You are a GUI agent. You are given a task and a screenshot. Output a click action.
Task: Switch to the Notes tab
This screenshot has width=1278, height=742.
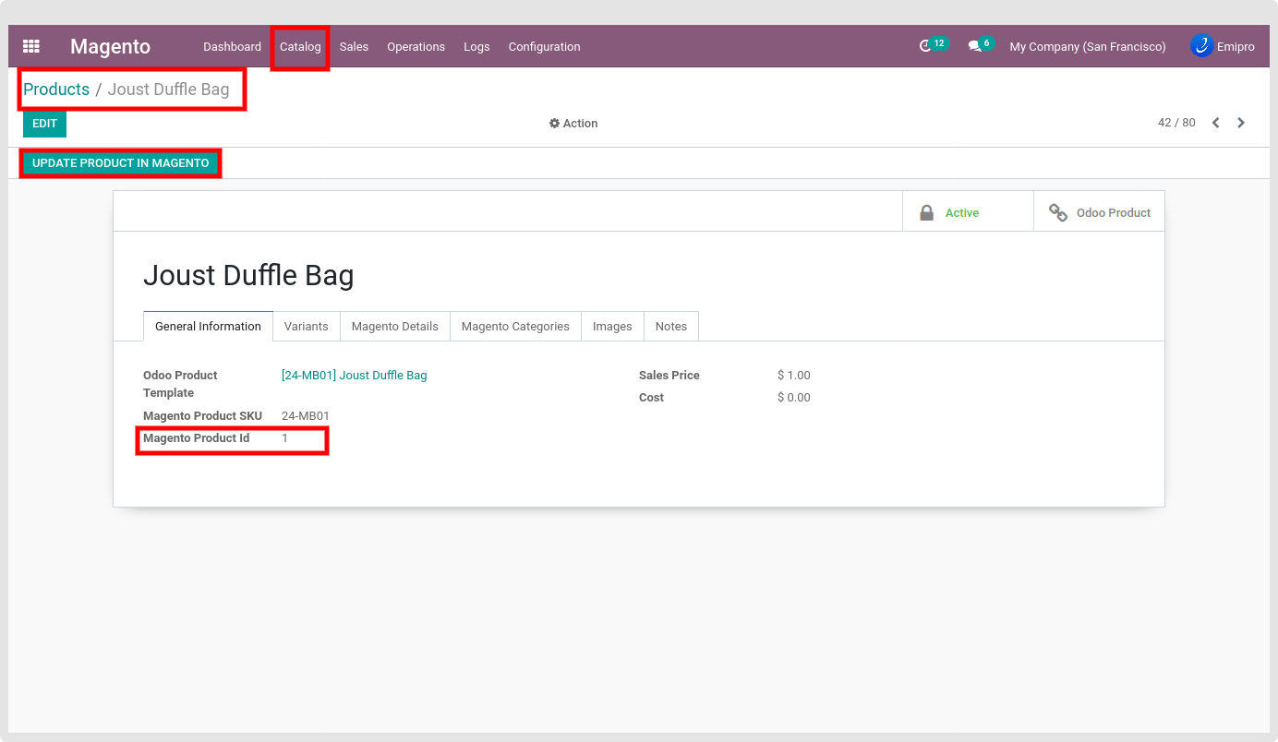671,326
